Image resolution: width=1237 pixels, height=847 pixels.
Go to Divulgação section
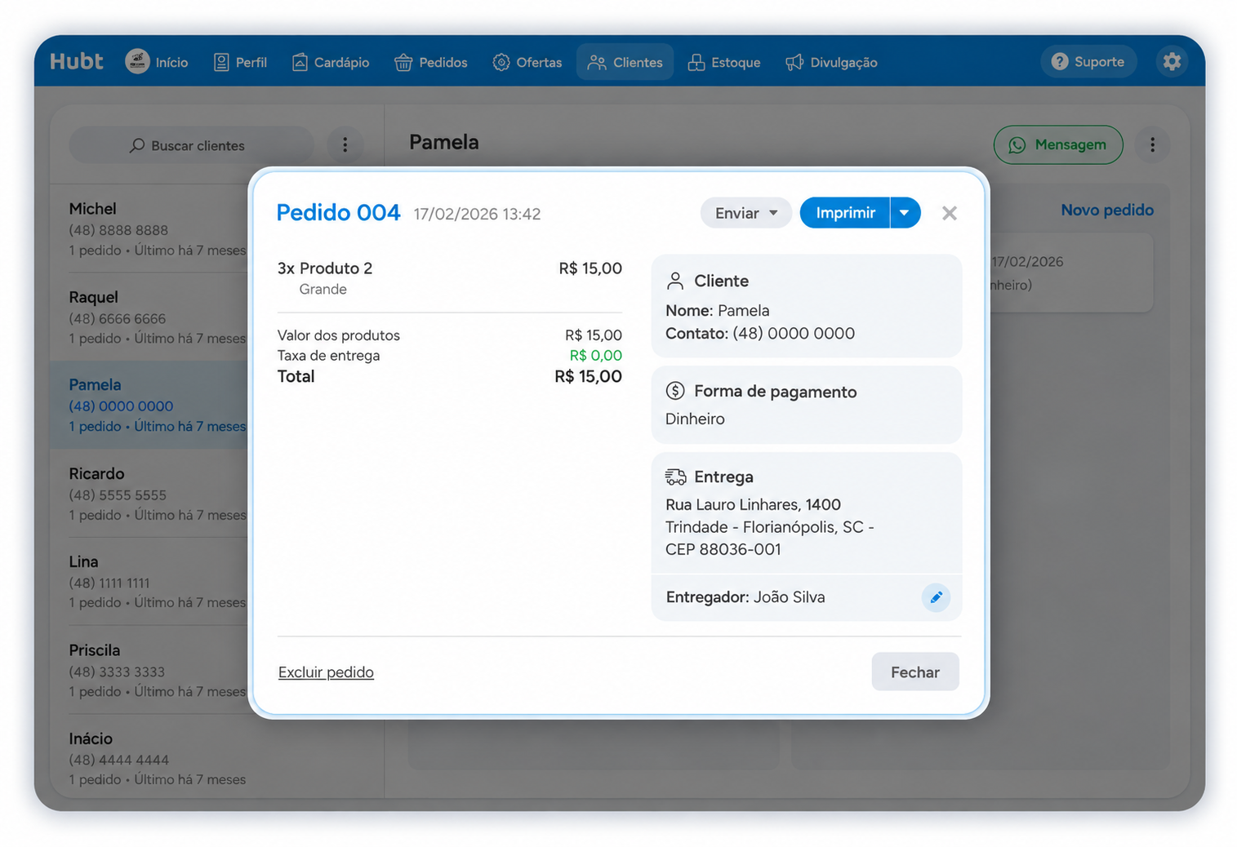coord(831,62)
